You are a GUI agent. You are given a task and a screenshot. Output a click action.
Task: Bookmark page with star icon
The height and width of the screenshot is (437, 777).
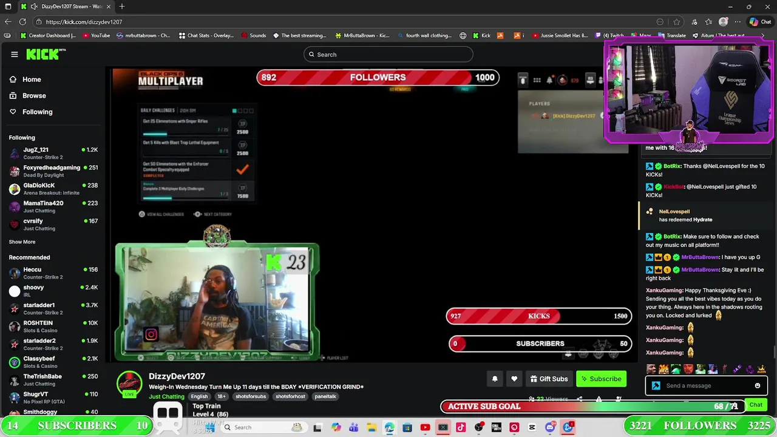point(676,22)
